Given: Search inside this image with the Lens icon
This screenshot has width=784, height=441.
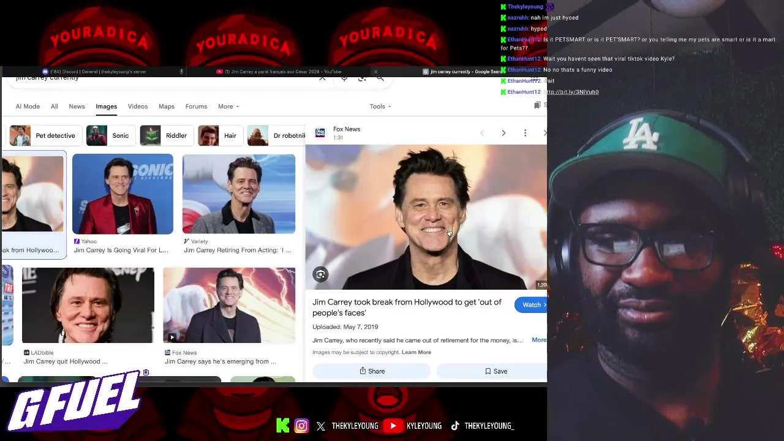Looking at the screenshot, I should coord(320,274).
